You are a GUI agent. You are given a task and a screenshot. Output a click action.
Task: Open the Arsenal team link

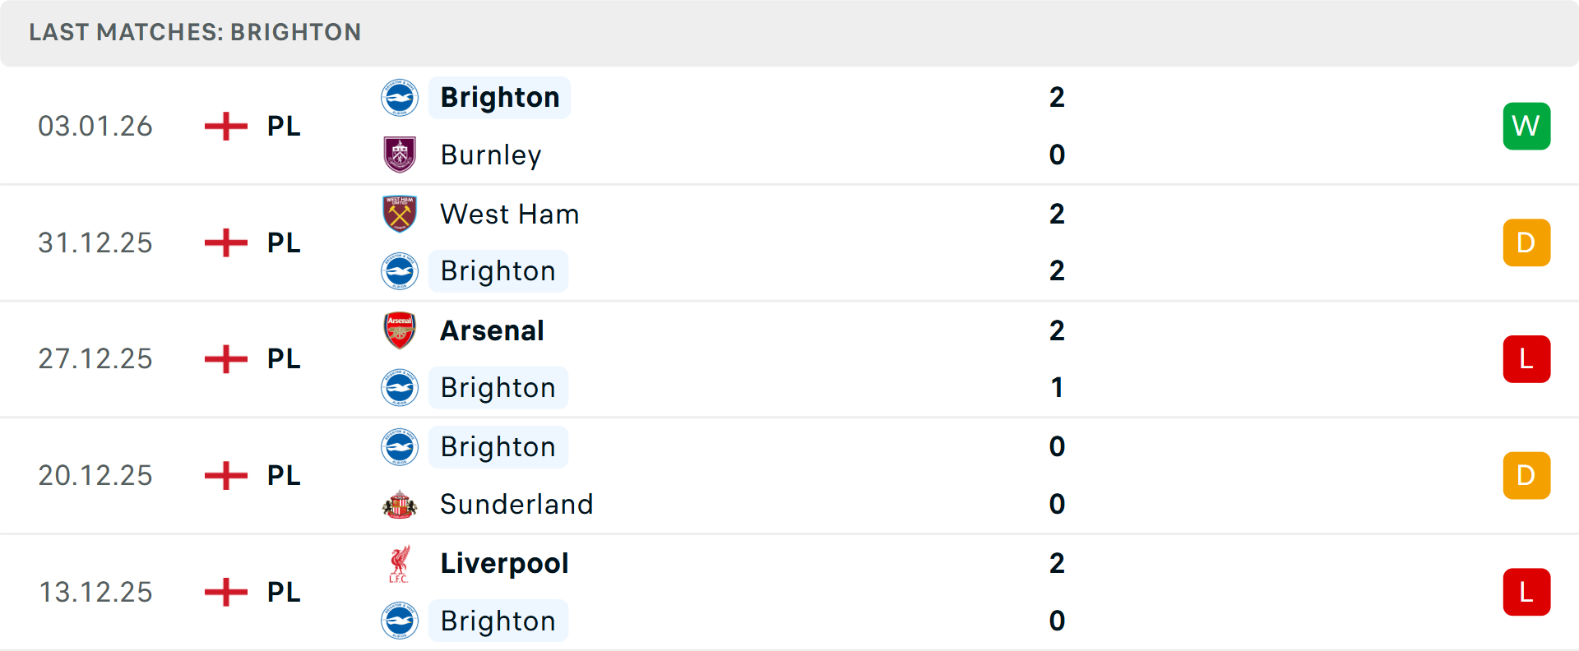coord(492,330)
